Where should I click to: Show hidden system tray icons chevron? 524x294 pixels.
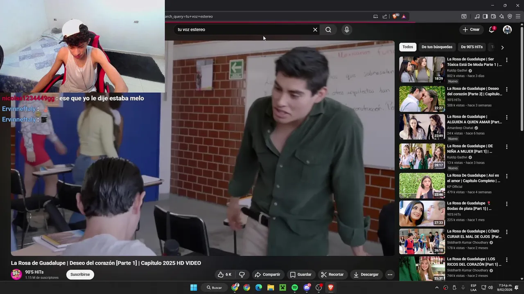437,287
